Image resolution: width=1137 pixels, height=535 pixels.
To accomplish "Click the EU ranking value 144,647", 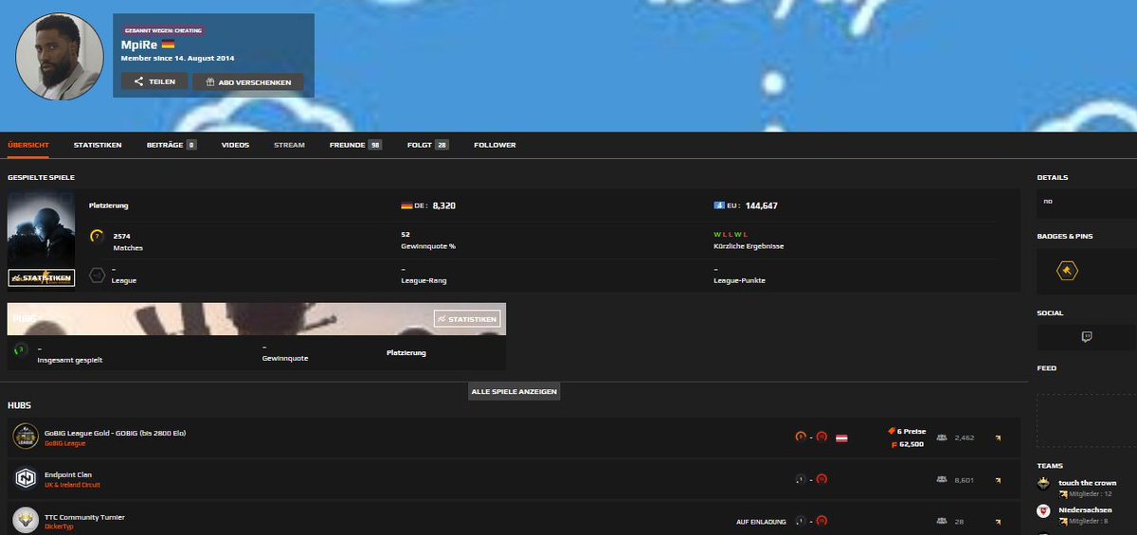I will (762, 205).
